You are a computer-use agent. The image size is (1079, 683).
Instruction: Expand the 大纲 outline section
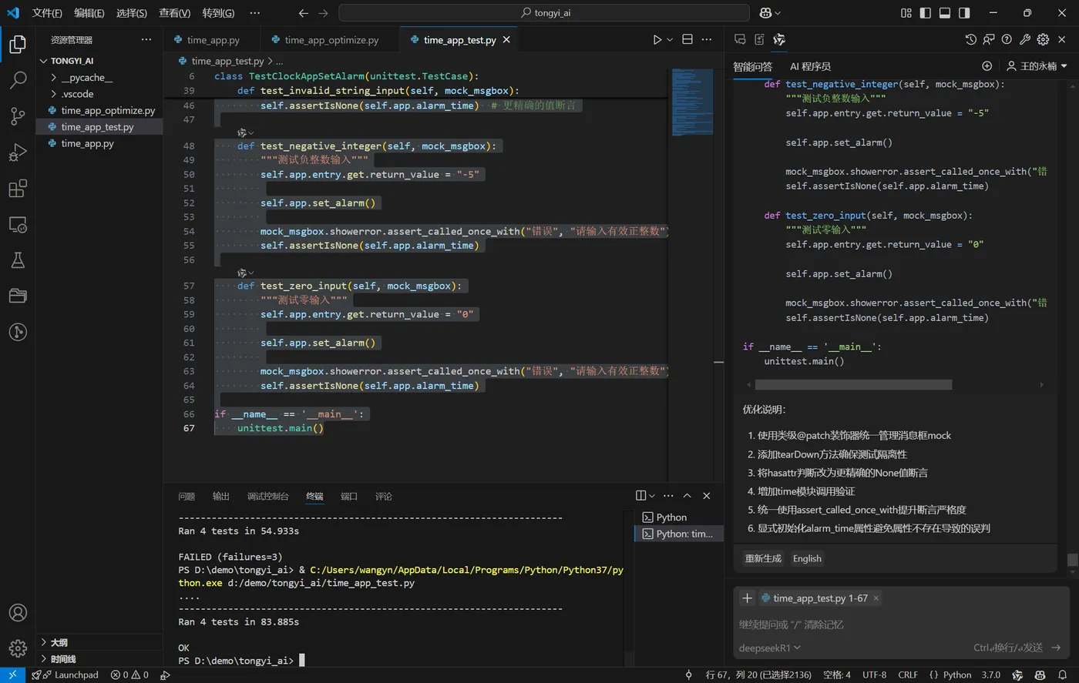click(x=59, y=642)
